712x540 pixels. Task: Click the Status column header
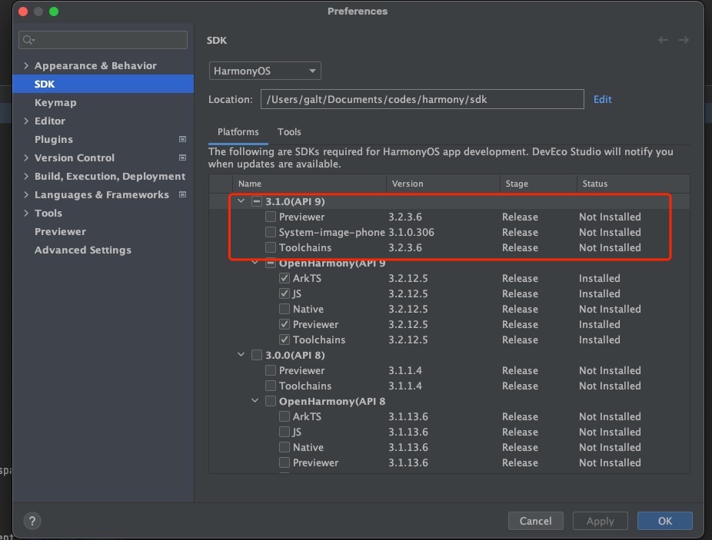tap(634, 184)
